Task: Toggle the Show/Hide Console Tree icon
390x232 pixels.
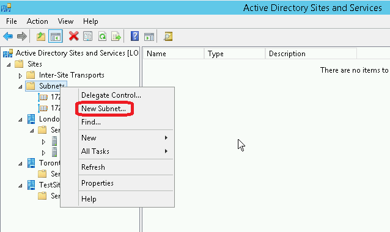Action: coord(56,37)
